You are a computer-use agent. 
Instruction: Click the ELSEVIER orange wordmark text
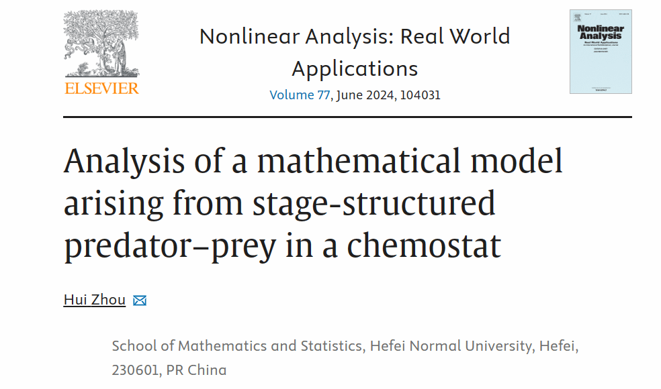101,88
